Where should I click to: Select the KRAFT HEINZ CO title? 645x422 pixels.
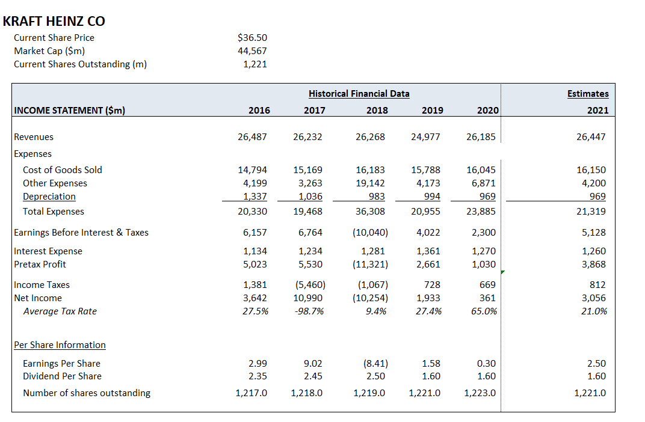tap(54, 21)
